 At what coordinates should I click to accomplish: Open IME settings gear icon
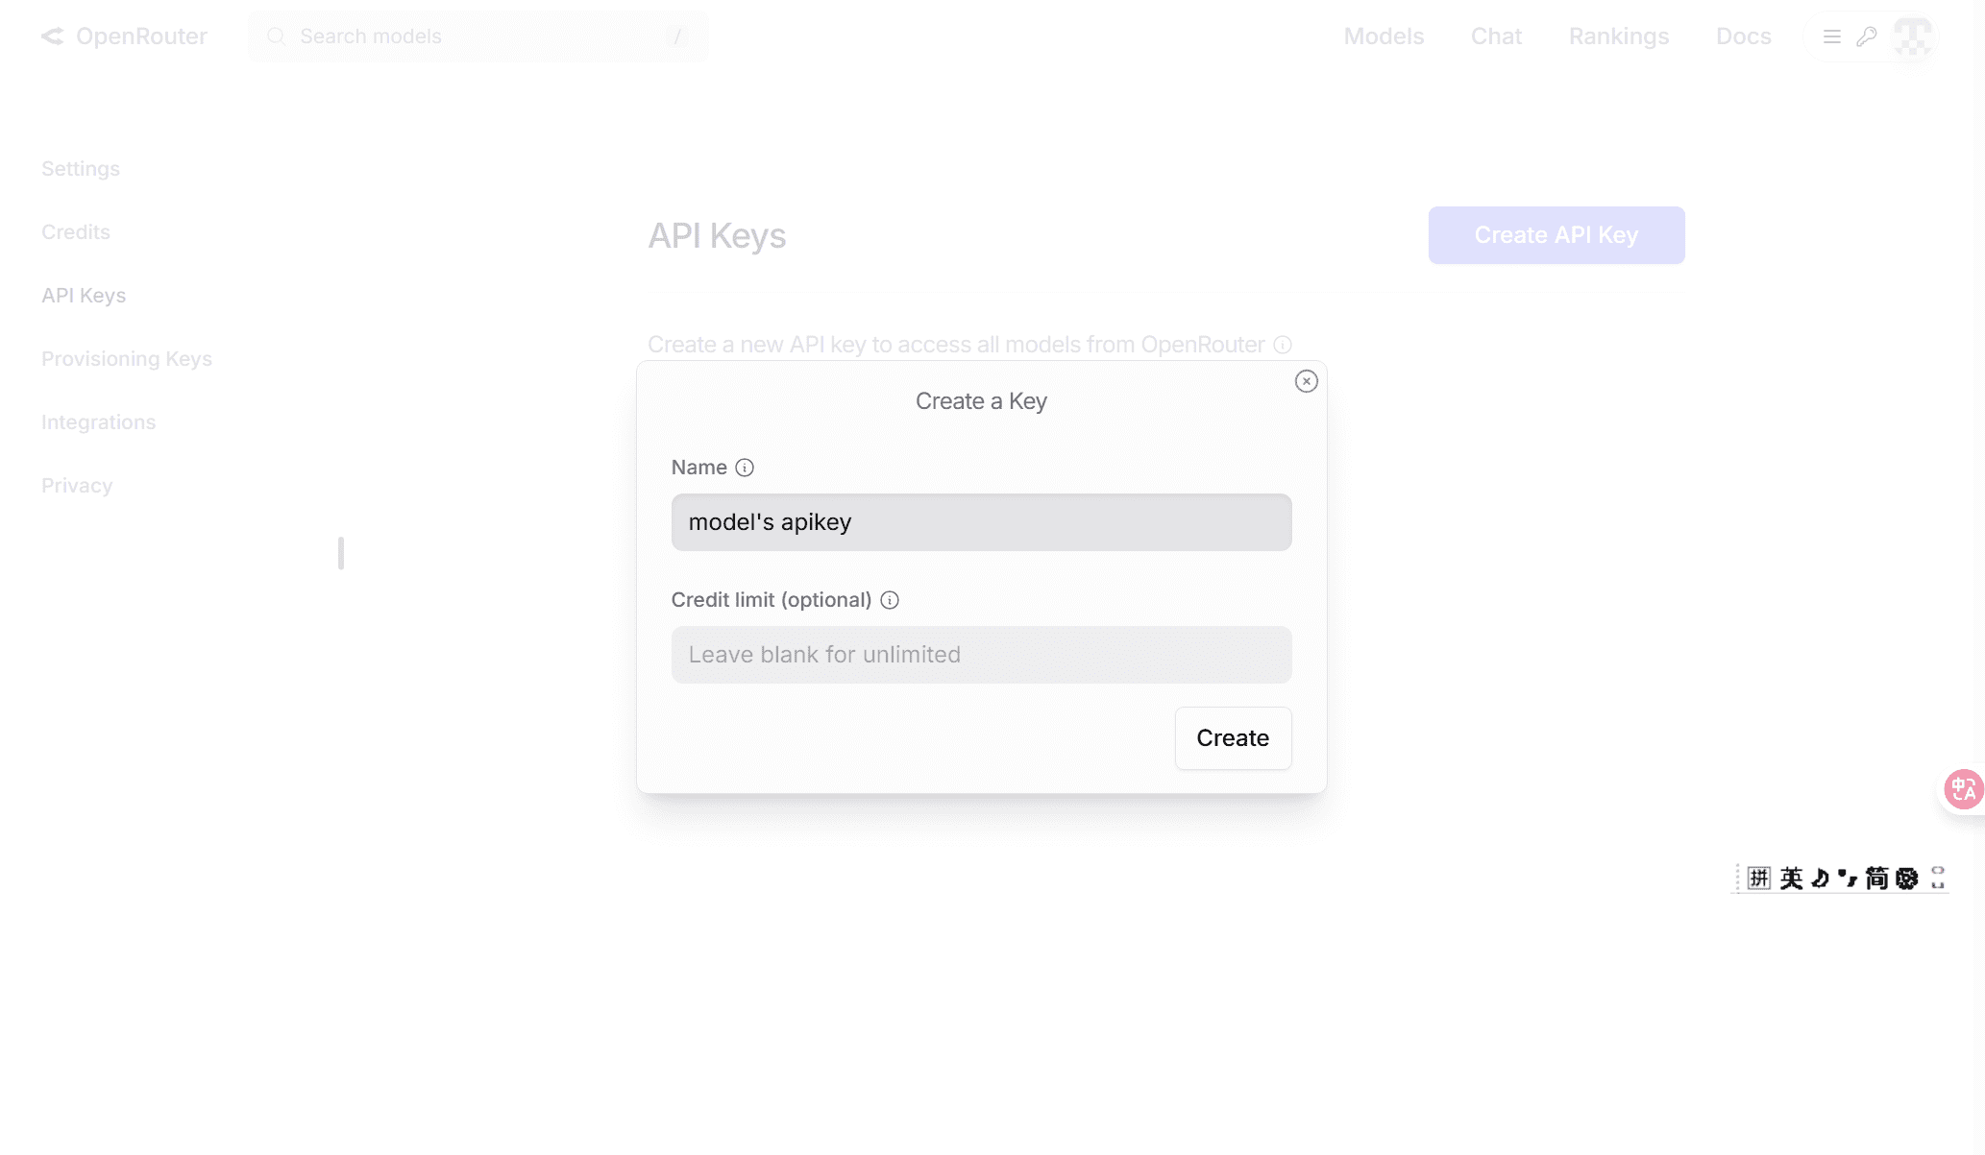click(x=1907, y=878)
